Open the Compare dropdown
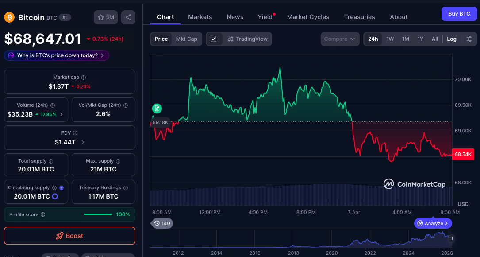480x257 pixels. tap(340, 39)
